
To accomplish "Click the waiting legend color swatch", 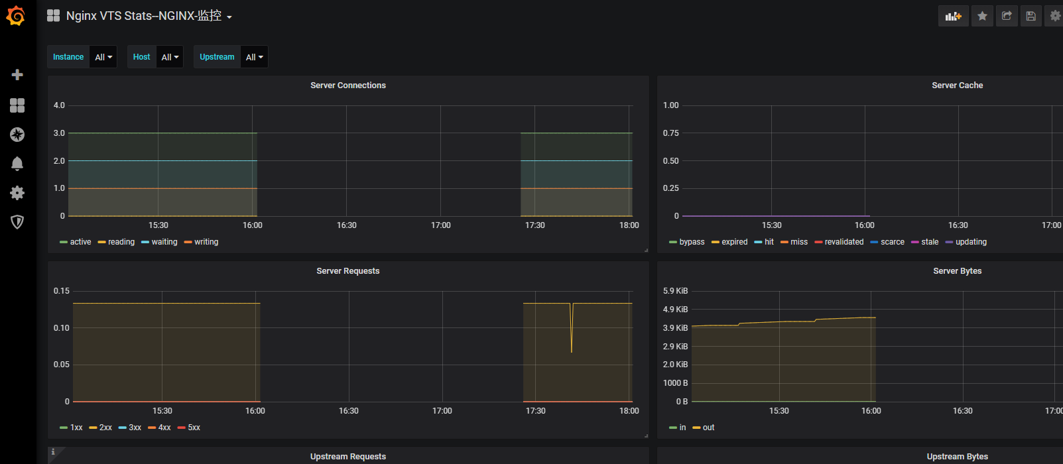I will pyautogui.click(x=145, y=243).
